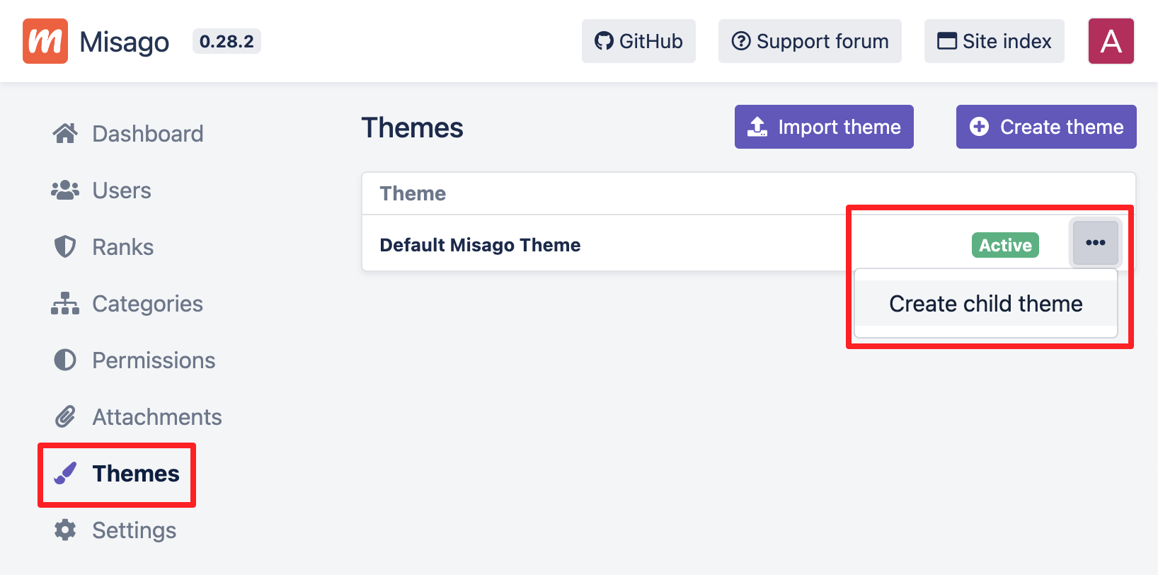Visit the Support forum link
1158x575 pixels.
coord(810,41)
